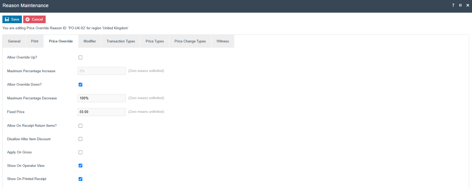Close the Reason Maintenance dialog

pos(468,5)
